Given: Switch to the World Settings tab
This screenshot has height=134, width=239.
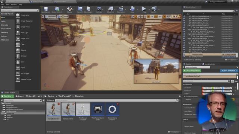Looking at the screenshot, I should 208,64.
